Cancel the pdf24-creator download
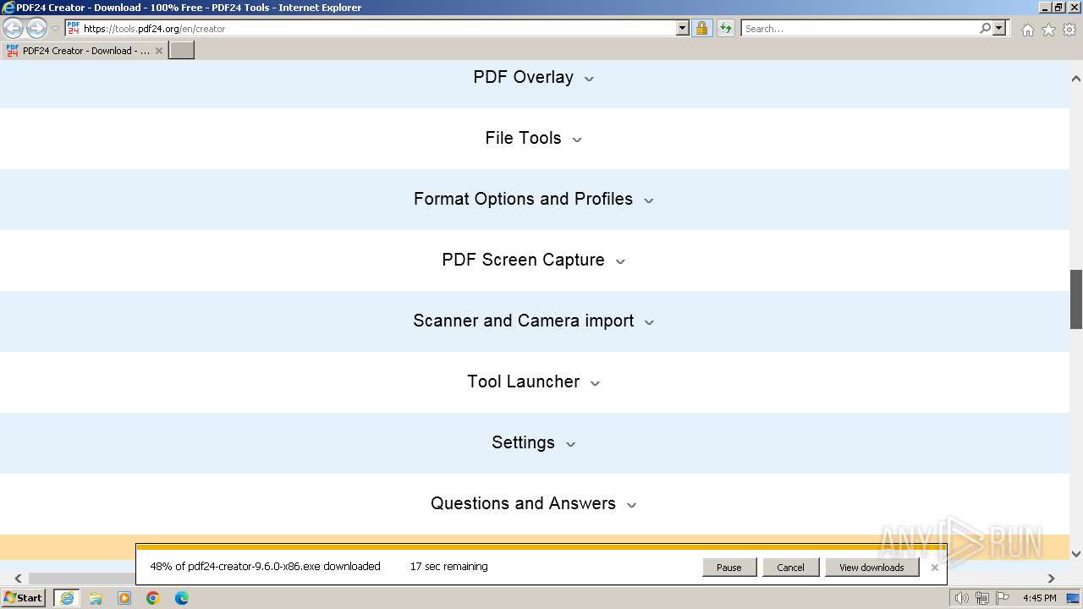The width and height of the screenshot is (1083, 609). [790, 568]
